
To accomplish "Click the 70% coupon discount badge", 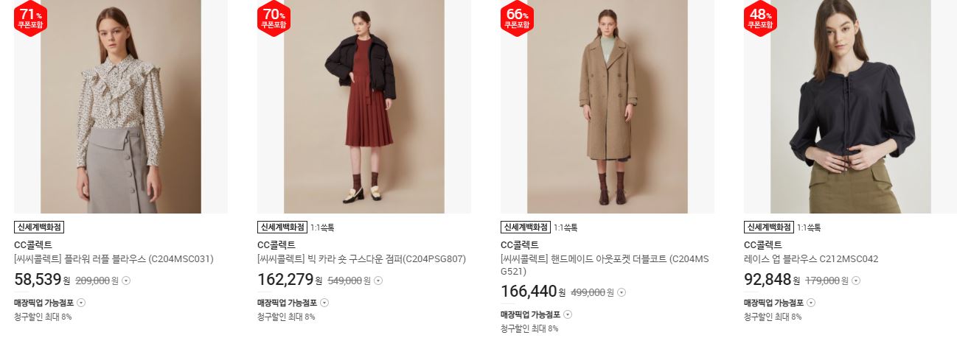I will point(274,18).
